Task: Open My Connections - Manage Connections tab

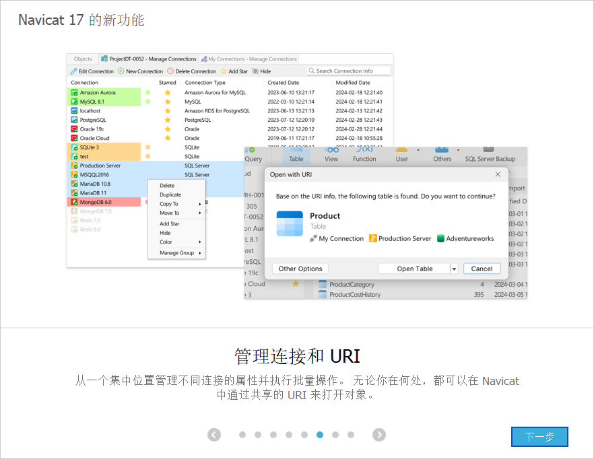Action: pyautogui.click(x=249, y=59)
